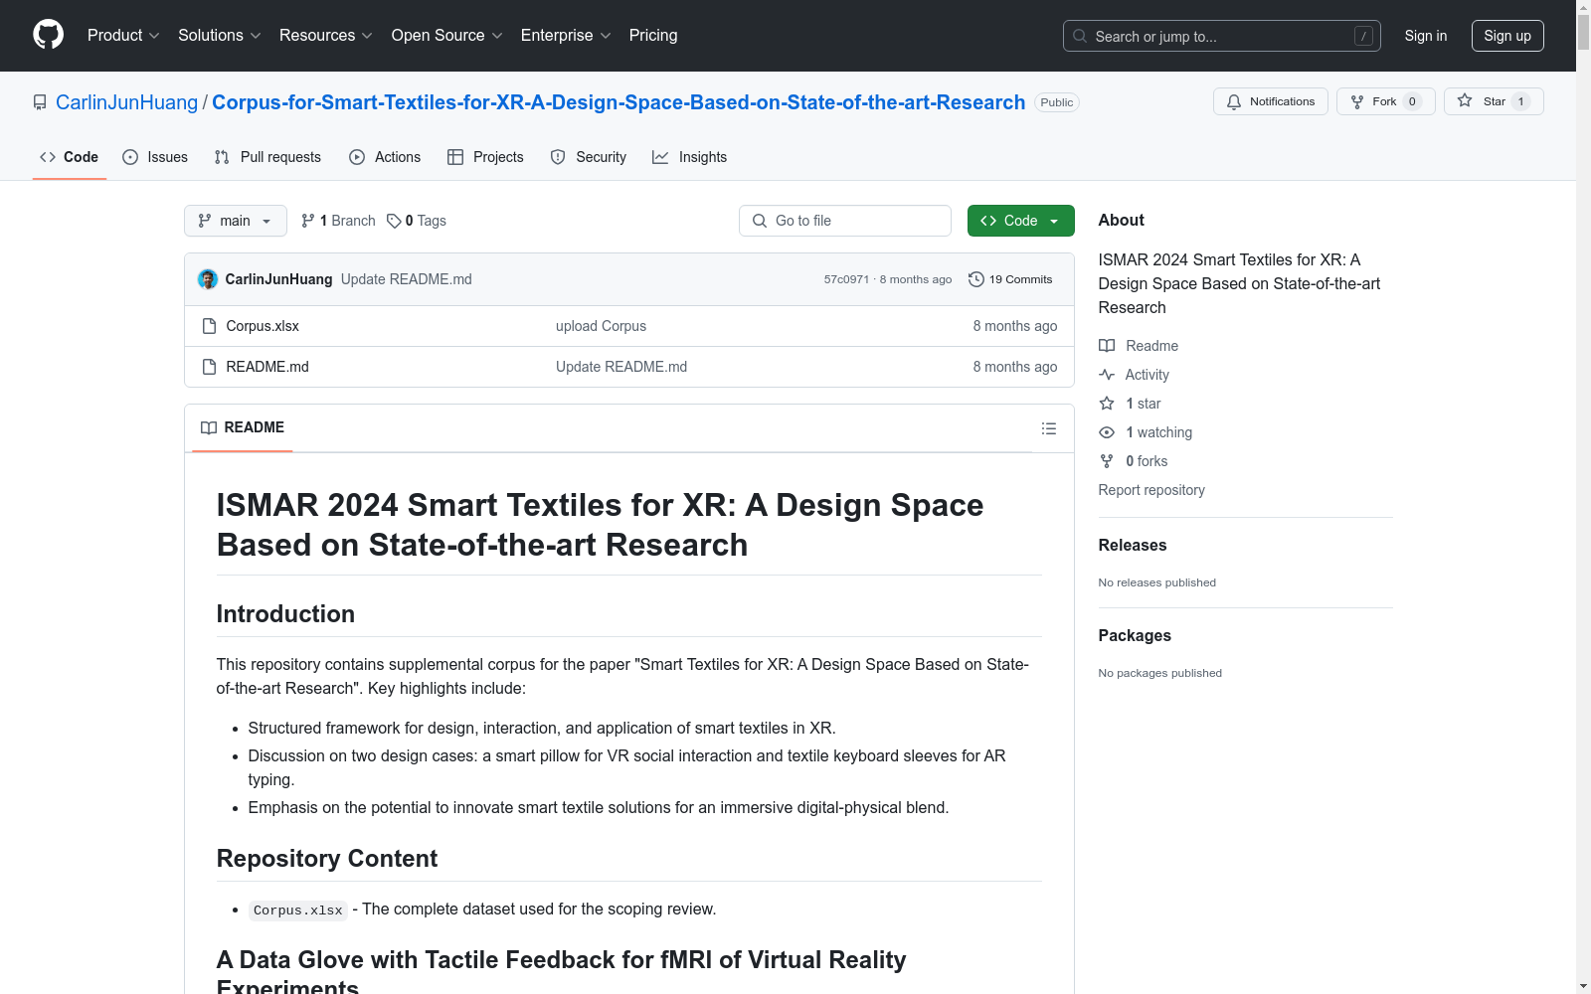Expand the Solutions menu
Image resolution: width=1591 pixels, height=994 pixels.
[220, 36]
